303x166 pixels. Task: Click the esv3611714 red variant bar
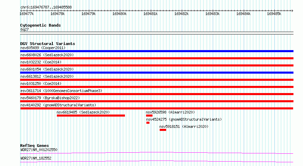point(157,94)
